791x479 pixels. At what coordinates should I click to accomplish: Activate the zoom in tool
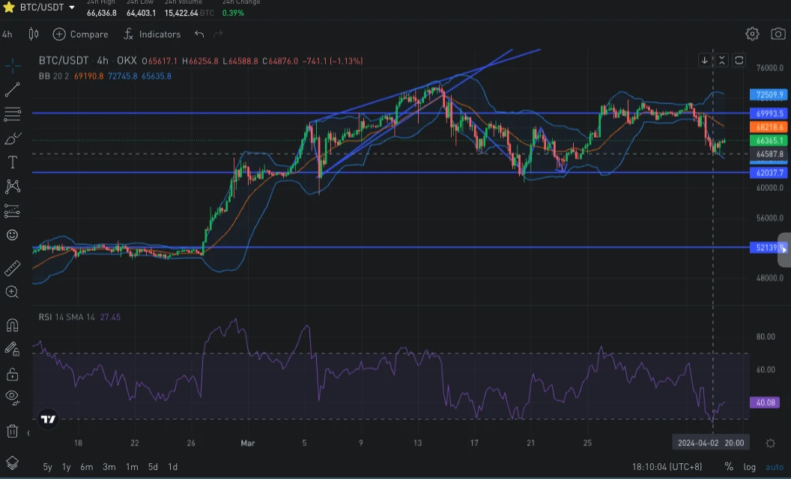point(12,293)
